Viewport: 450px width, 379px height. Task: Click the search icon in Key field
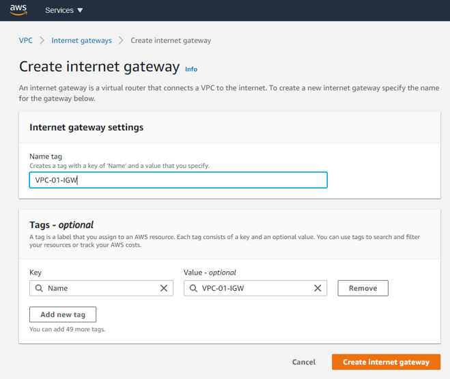(x=39, y=288)
